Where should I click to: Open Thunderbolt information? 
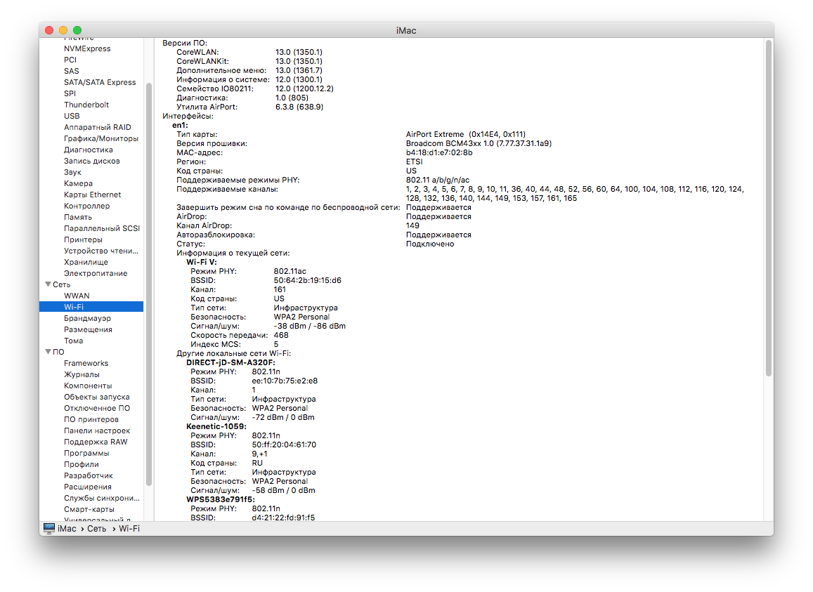coord(86,105)
